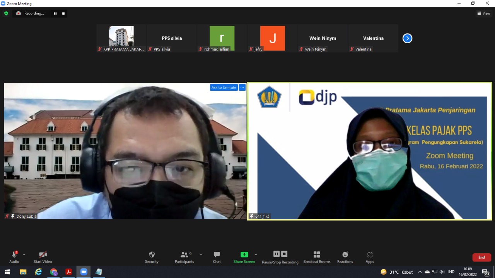
Task: Open the Security shield options
Action: pyautogui.click(x=152, y=257)
